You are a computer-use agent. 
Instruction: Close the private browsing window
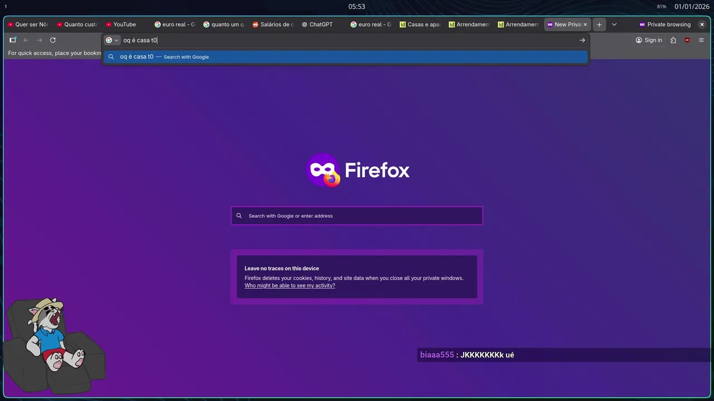(x=702, y=25)
